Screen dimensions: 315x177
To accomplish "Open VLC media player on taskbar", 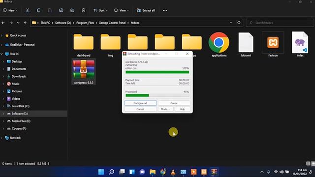I will coord(173,172).
